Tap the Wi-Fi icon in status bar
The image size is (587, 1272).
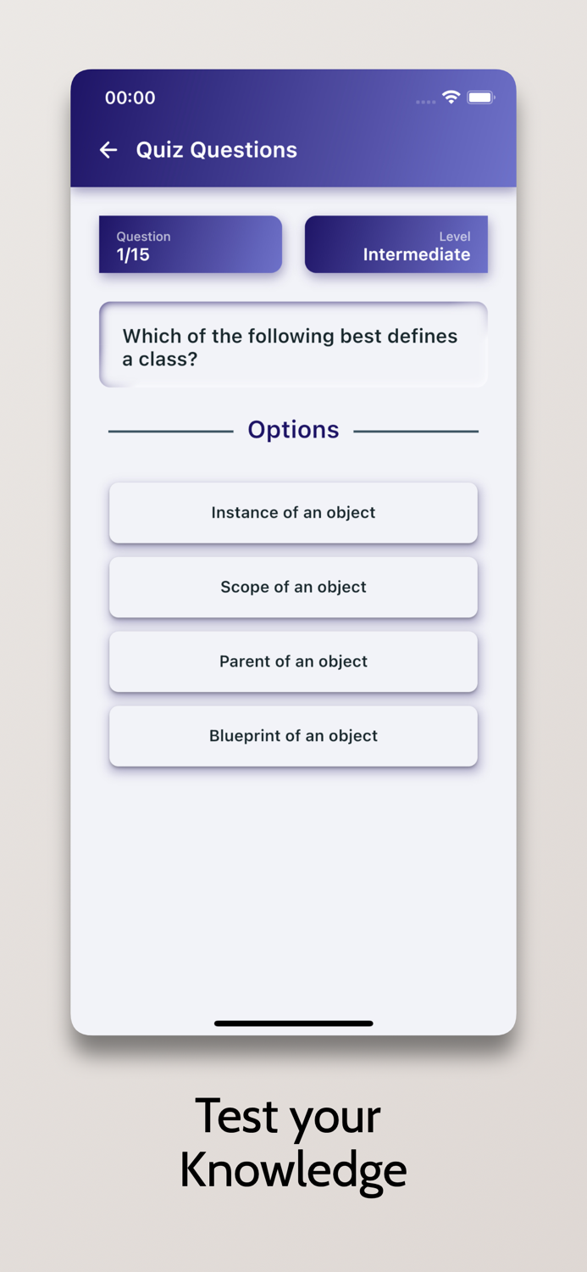450,98
